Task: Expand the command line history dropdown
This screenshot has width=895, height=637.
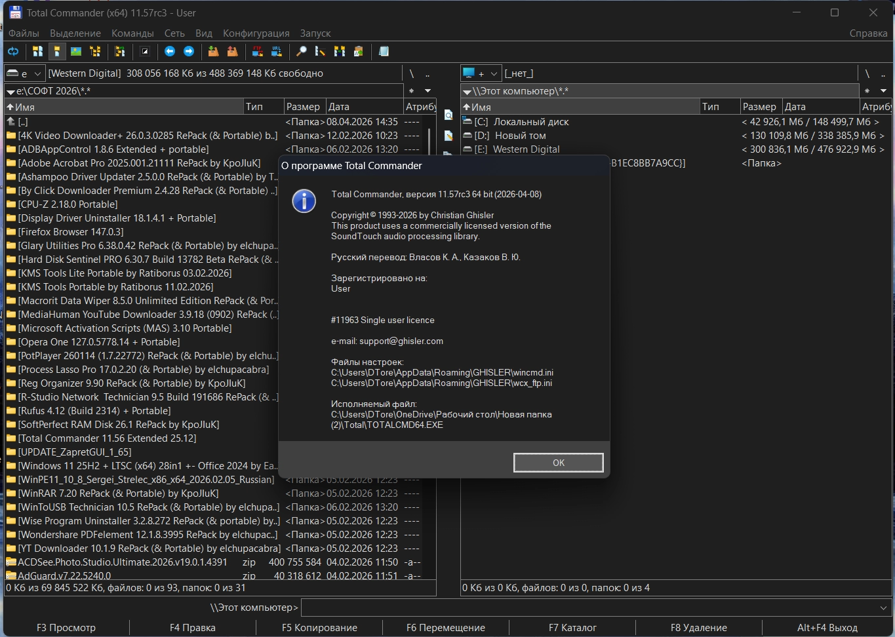Action: click(883, 608)
